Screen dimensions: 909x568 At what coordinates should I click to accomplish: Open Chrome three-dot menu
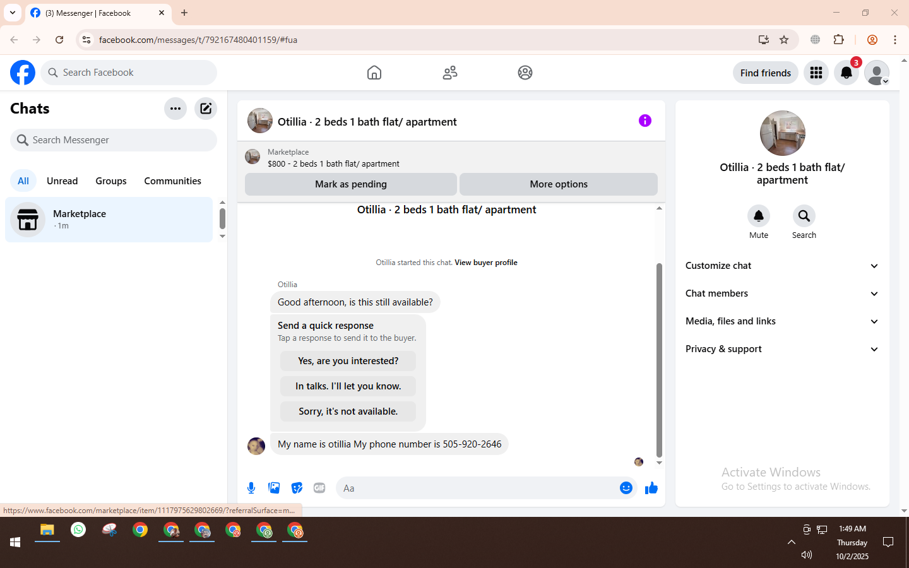(x=895, y=40)
